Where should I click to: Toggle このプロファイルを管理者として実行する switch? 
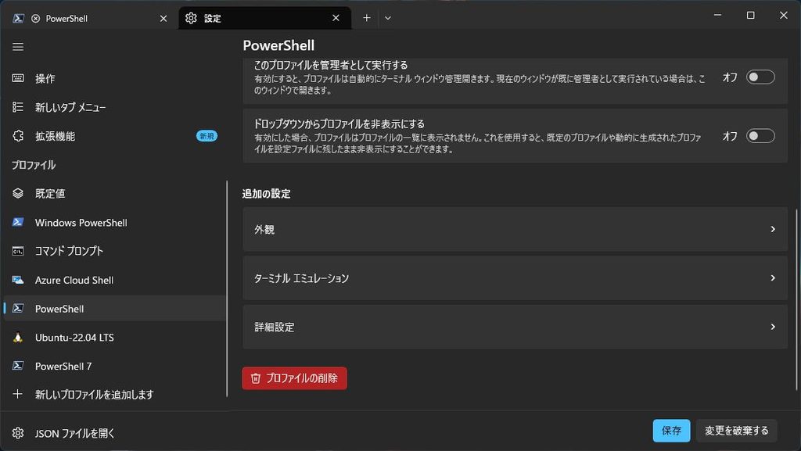point(760,77)
